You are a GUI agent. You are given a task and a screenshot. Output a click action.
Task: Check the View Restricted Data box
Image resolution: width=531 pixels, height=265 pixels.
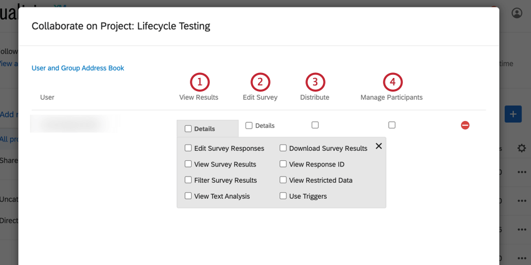click(x=283, y=180)
